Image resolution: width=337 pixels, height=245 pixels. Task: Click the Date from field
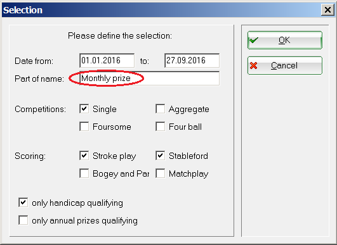[107, 60]
